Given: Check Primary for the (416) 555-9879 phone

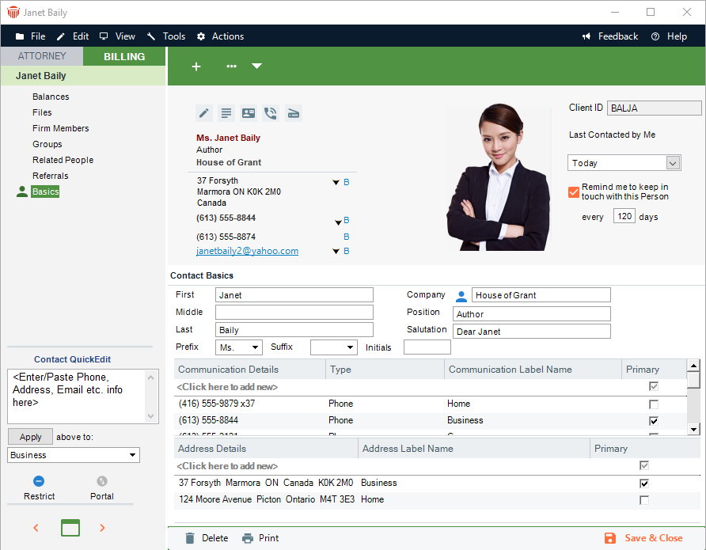Looking at the screenshot, I should [x=654, y=404].
